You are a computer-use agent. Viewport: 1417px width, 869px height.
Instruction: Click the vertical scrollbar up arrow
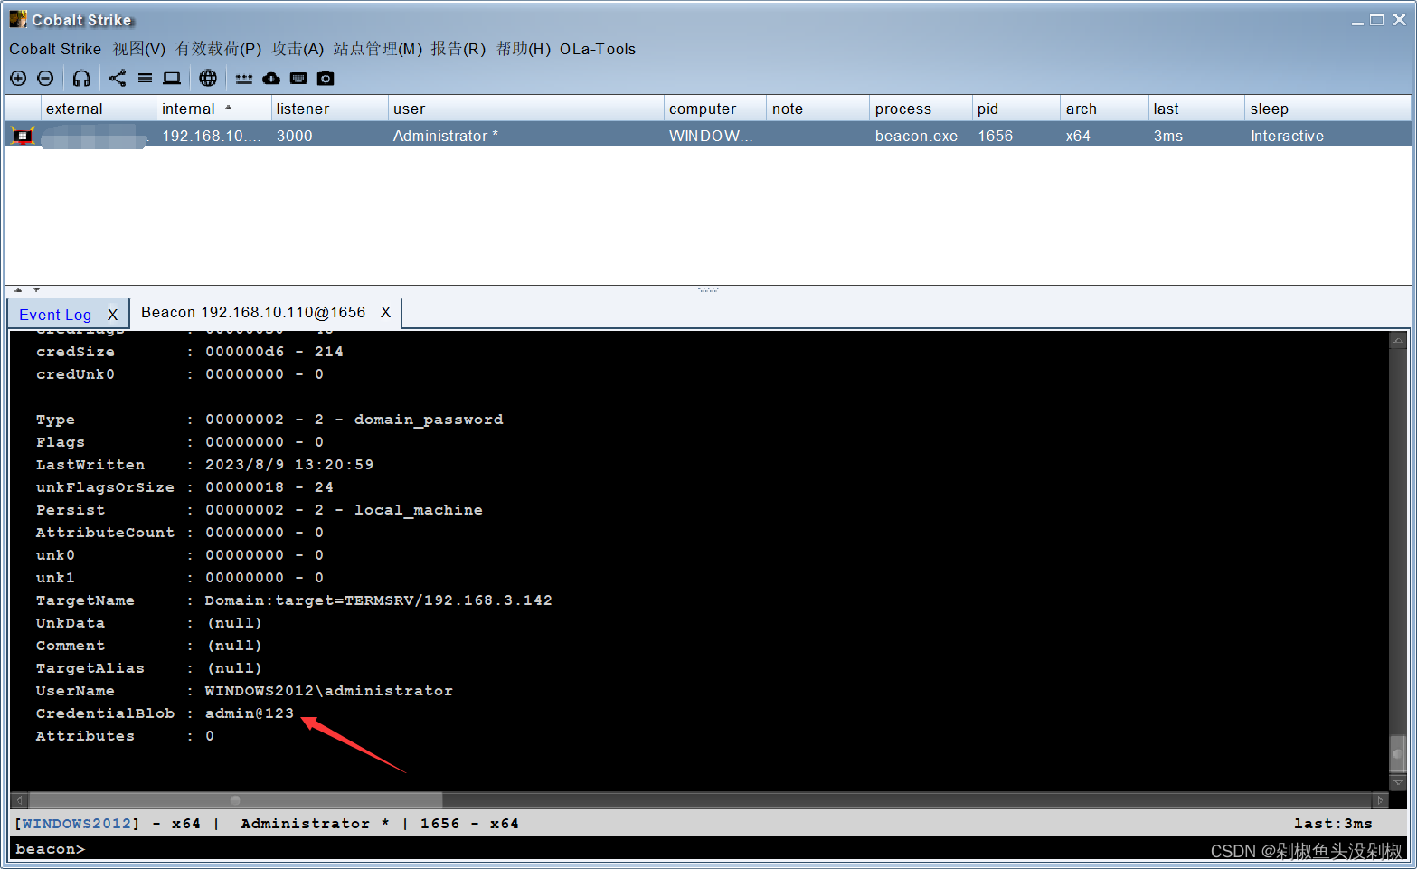click(x=1398, y=341)
